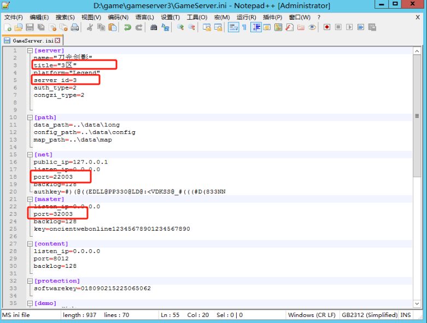Image resolution: width=427 pixels, height=323 pixels.
Task: Toggle the Indent Guide icon
Action: (x=256, y=27)
